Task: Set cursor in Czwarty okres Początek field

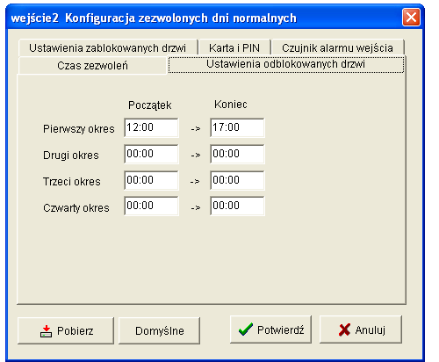Action: [151, 206]
